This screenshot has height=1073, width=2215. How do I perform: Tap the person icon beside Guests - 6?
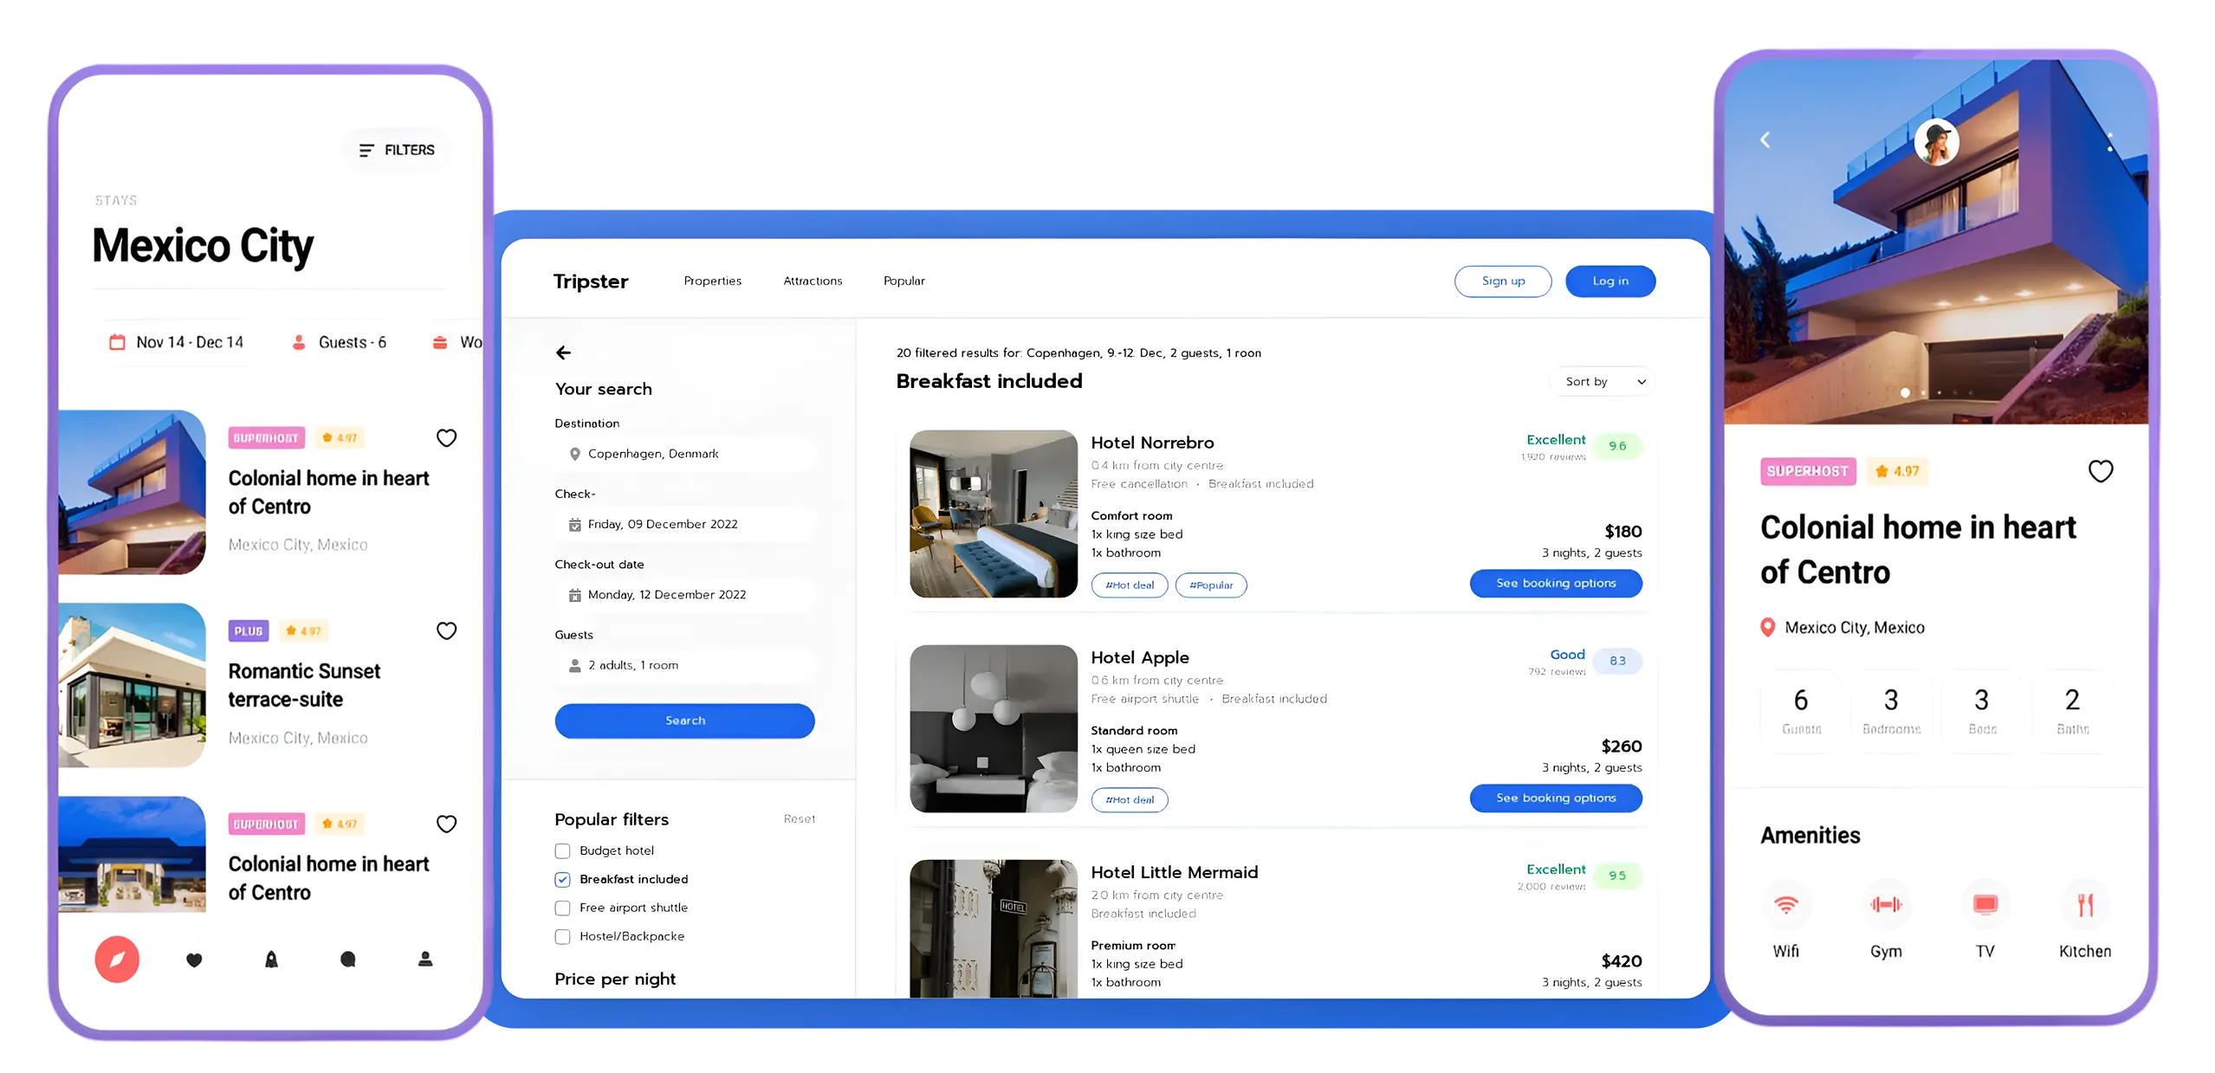(299, 342)
